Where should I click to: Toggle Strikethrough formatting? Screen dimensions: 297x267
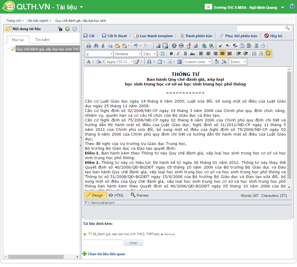192,54
